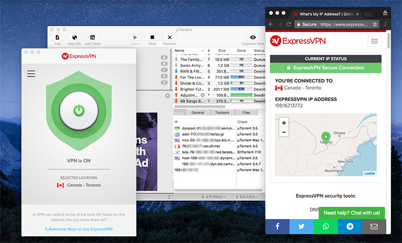Click the IP column header in peers list
The height and width of the screenshot is (243, 402).
pos(205,122)
